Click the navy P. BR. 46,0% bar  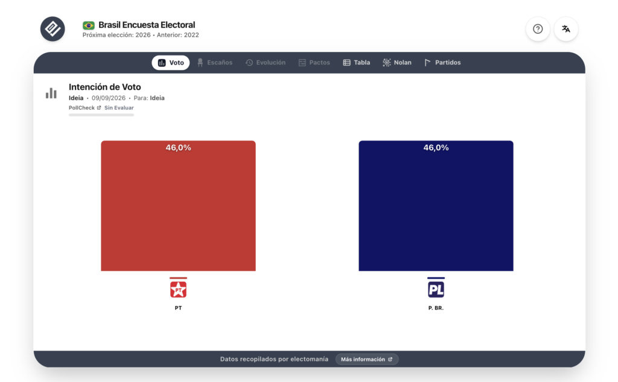(x=436, y=206)
